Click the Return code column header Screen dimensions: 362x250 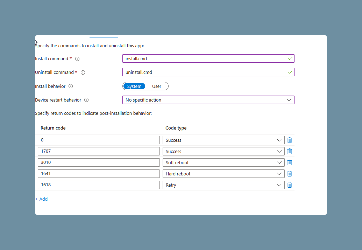click(x=53, y=128)
